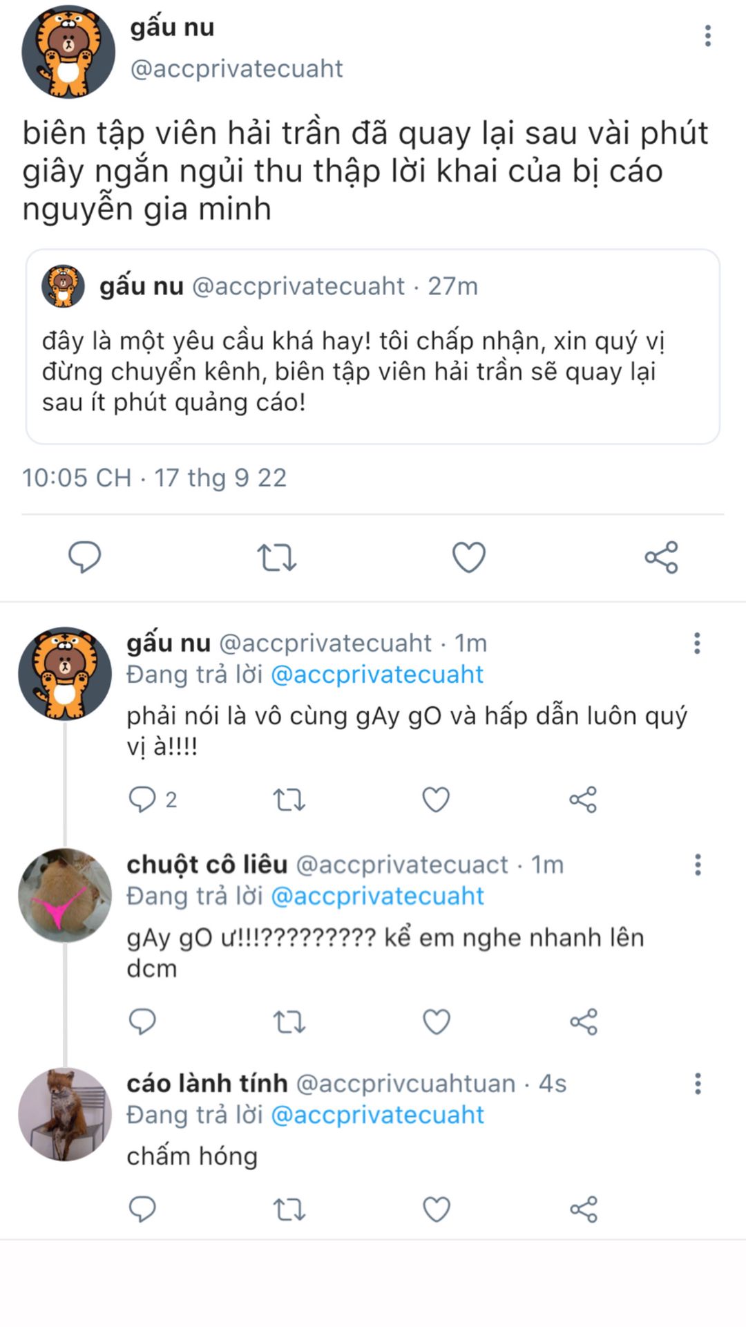Like the main tweet by gấu nu
Image resolution: width=746 pixels, height=1327 pixels.
[x=469, y=557]
